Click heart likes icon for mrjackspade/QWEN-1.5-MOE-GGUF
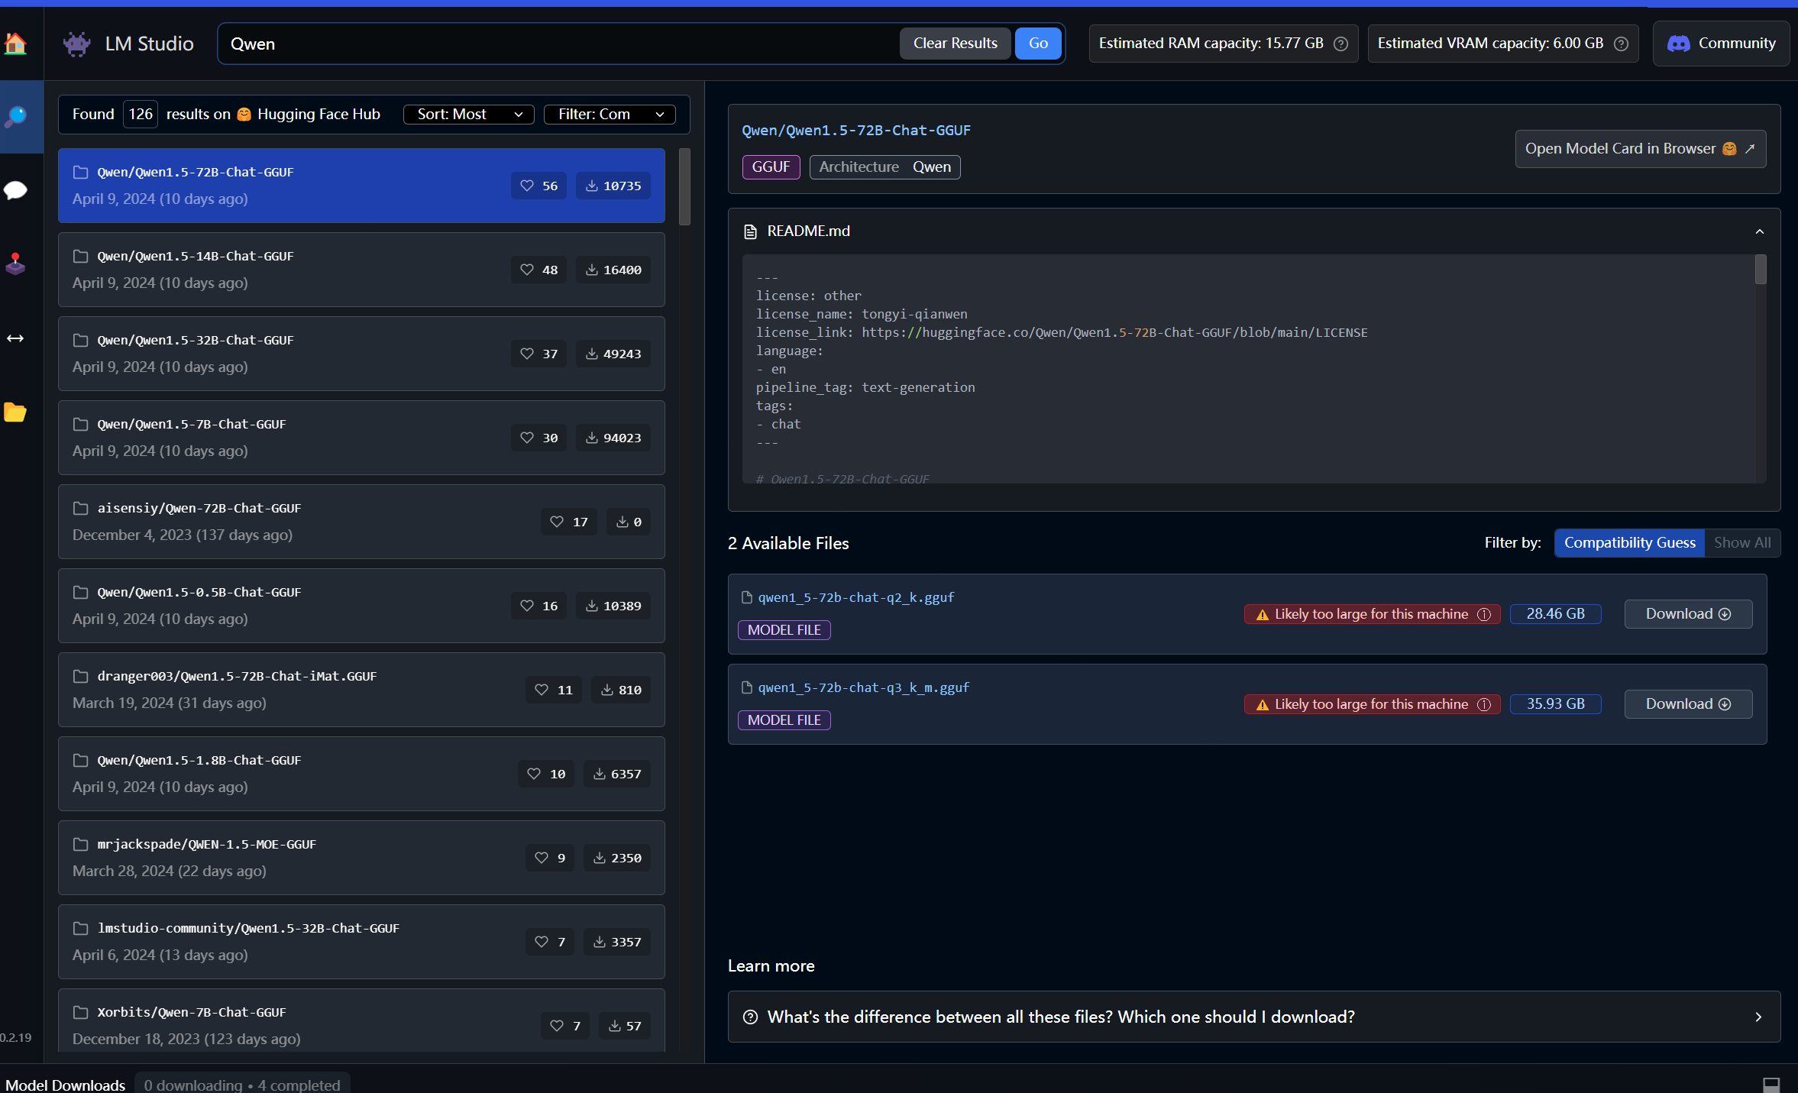 tap(542, 858)
